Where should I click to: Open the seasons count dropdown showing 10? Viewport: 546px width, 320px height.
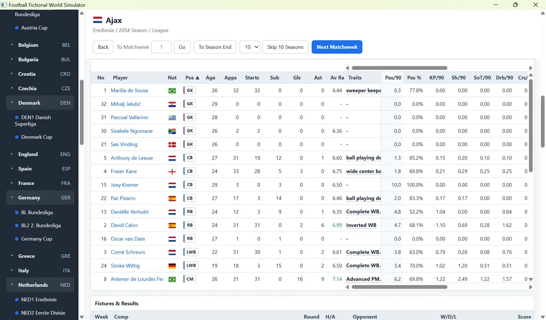coord(250,47)
